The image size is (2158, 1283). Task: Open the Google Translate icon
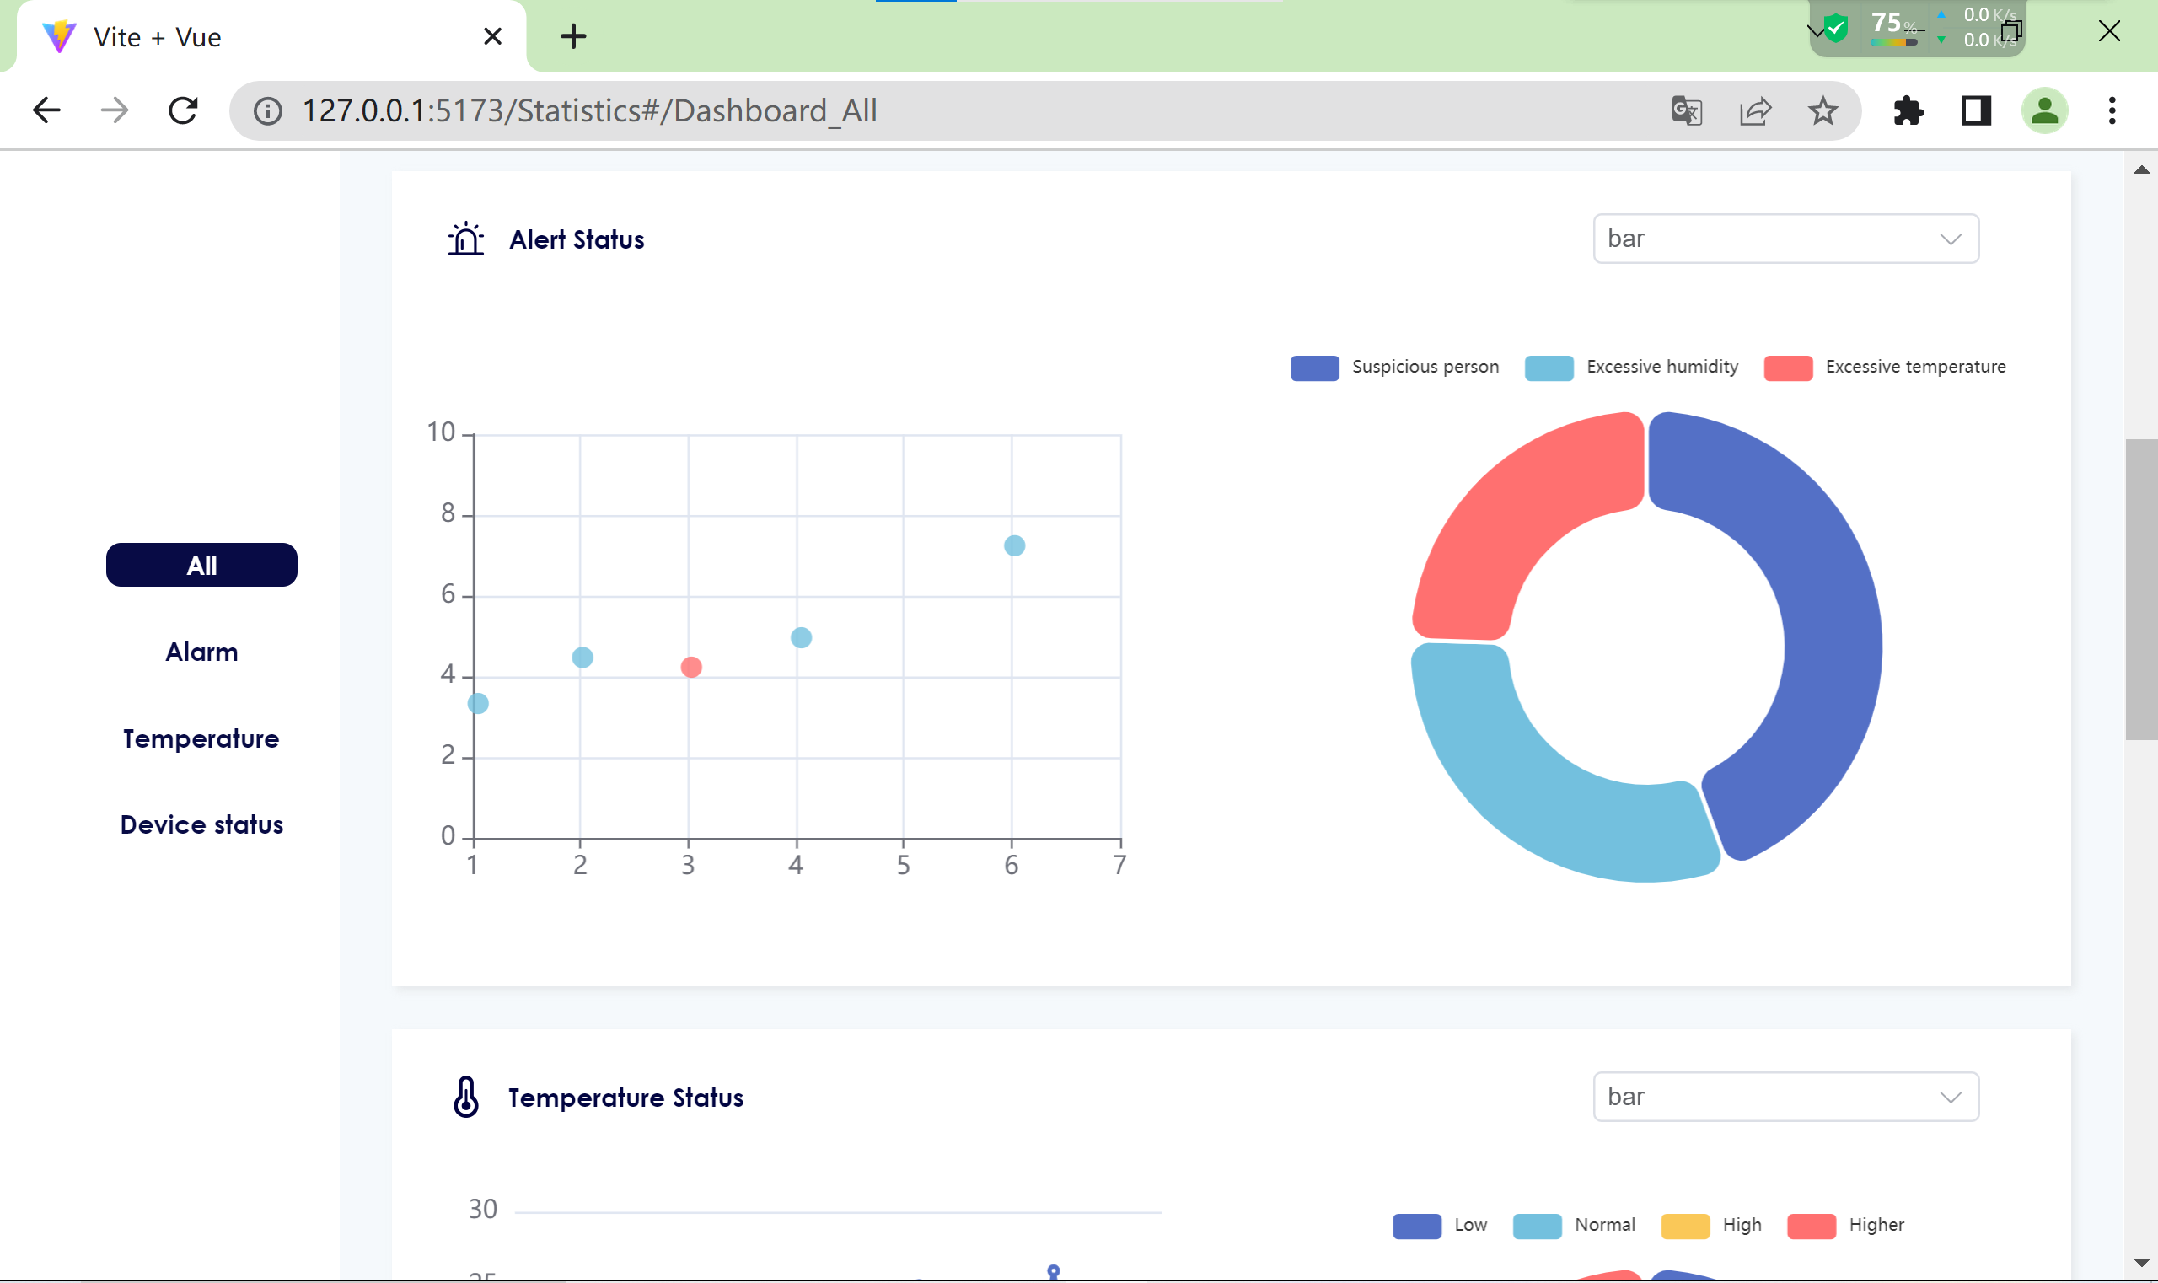pyautogui.click(x=1687, y=110)
